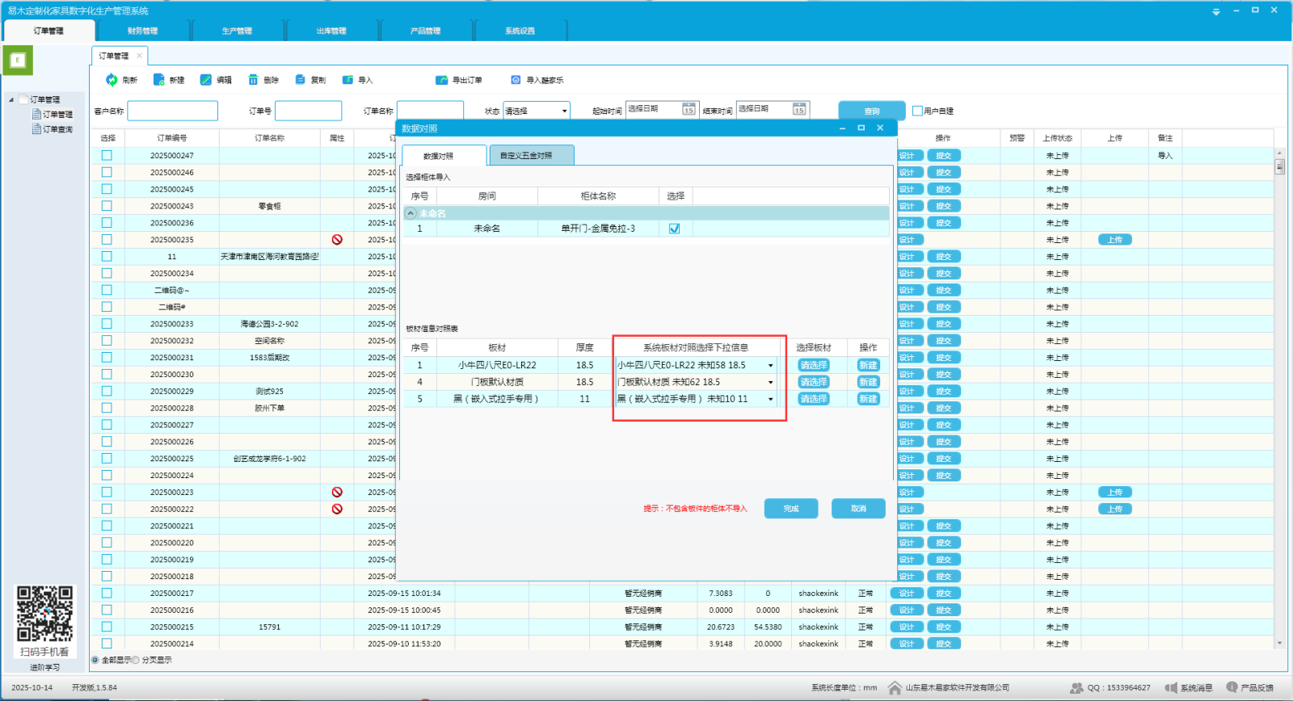
Task: Open the 起始时间 calendar picker icon
Action: [689, 110]
